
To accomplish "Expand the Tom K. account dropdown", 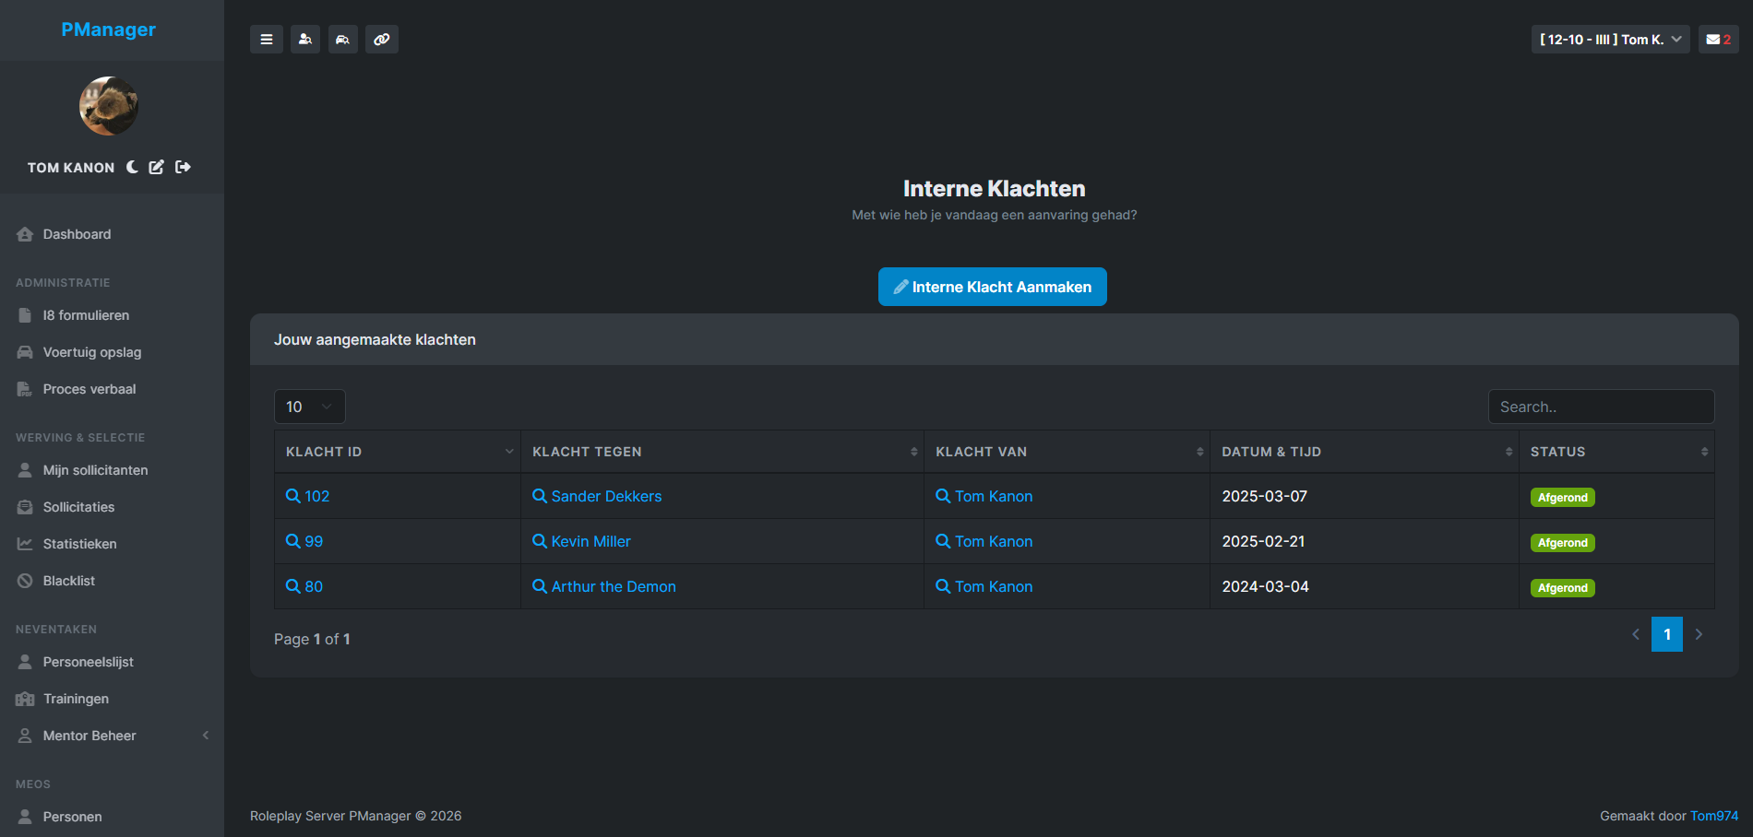I will click(x=1610, y=39).
